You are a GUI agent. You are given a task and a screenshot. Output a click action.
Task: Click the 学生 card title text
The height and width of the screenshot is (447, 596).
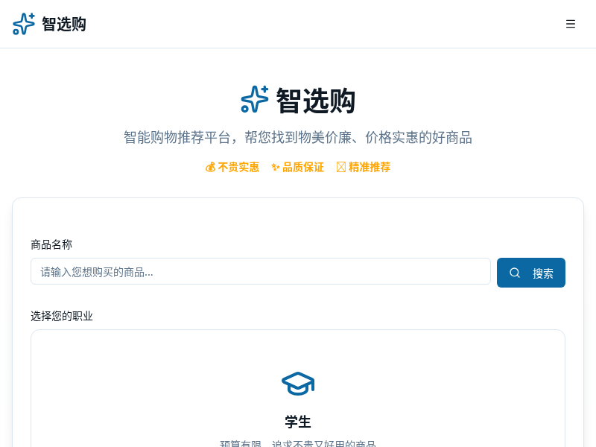click(x=298, y=422)
